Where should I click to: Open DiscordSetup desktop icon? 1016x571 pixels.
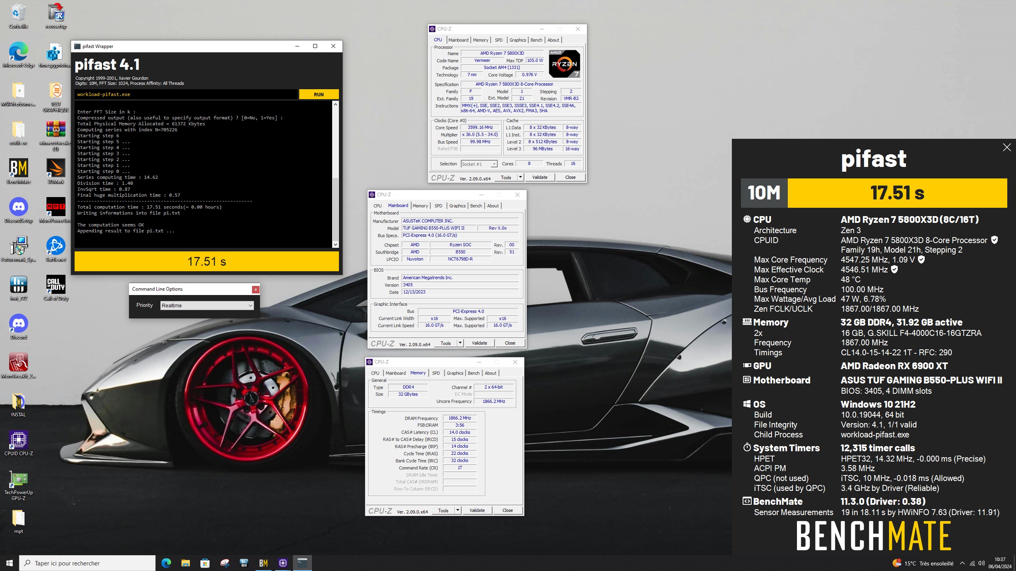coord(18,210)
